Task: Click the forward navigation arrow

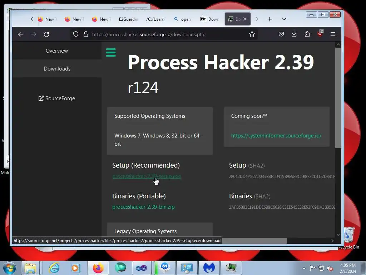Action: [x=34, y=34]
